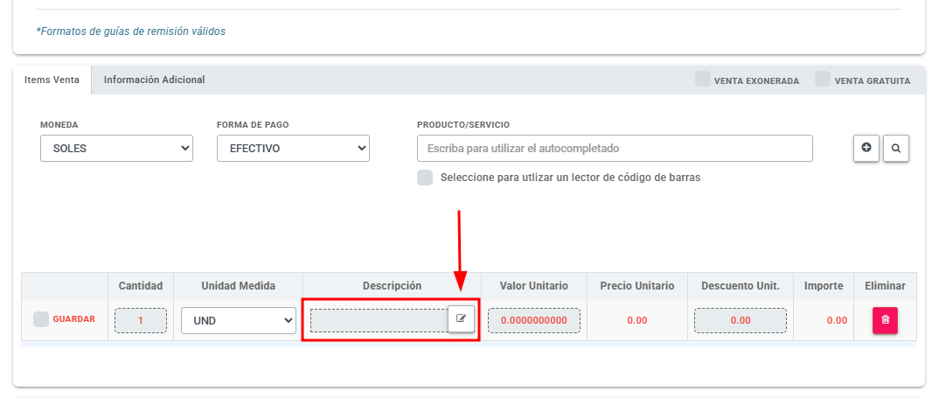Click the magnifier search product icon

(x=896, y=148)
